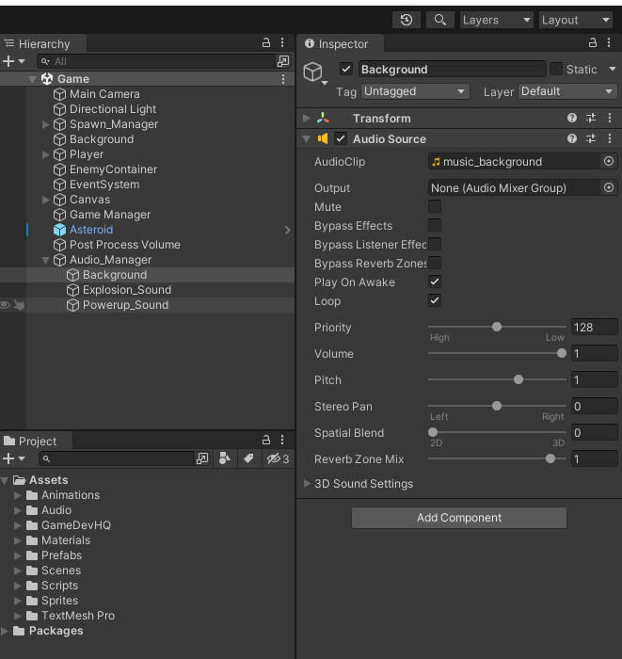Collapse the Audio_Manager object
Screen dimensions: 622x659
click(x=46, y=260)
